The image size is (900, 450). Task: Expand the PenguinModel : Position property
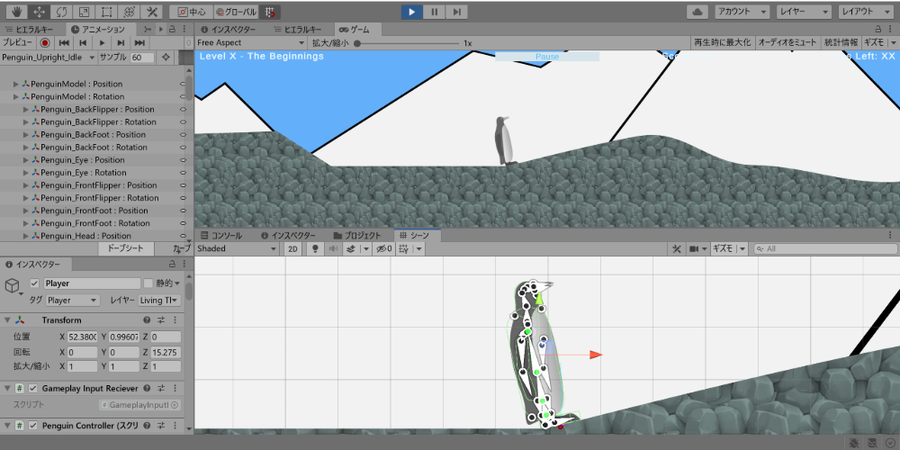click(15, 84)
